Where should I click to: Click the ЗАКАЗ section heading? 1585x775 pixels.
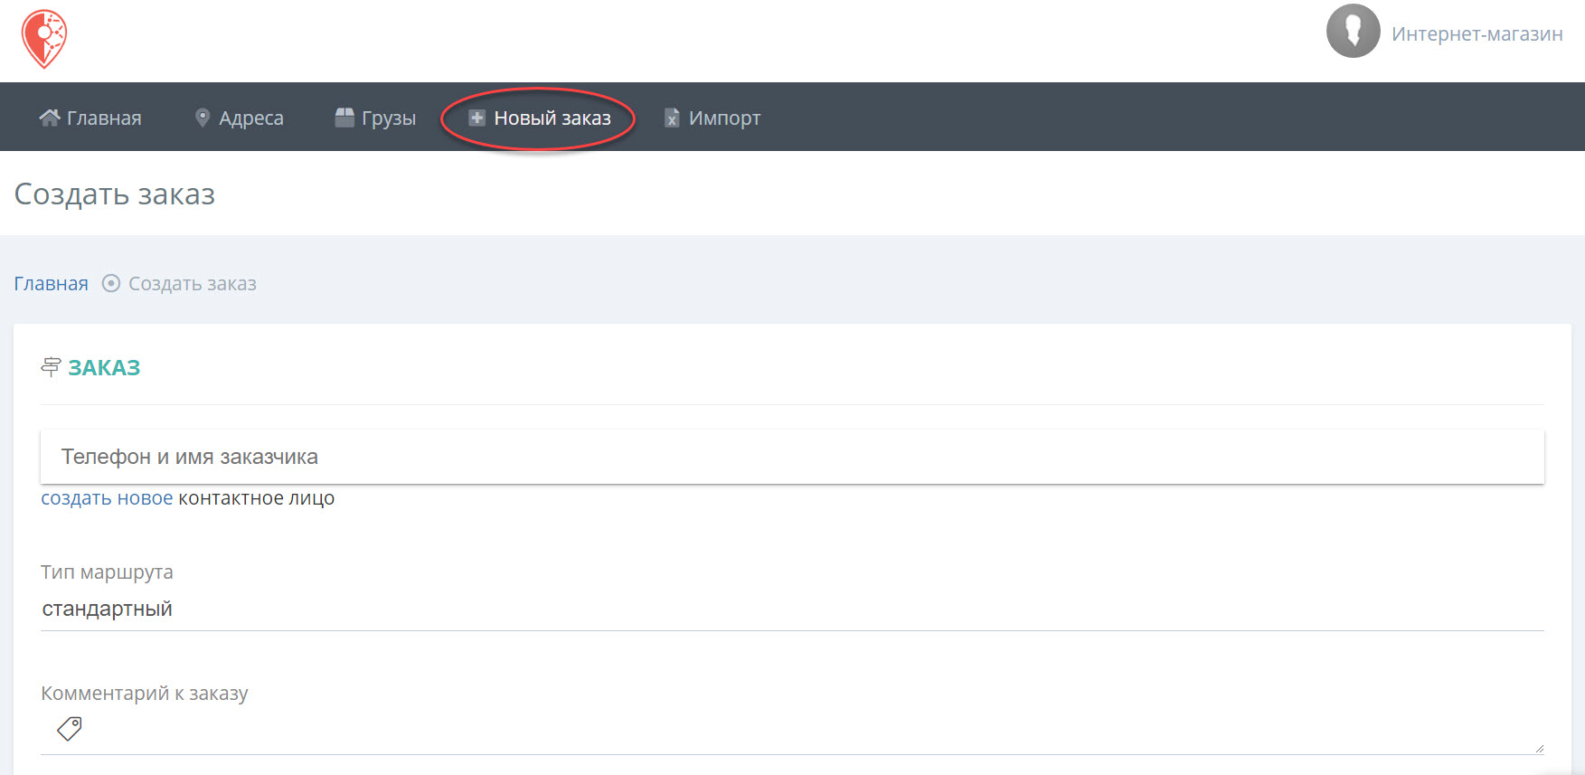coord(104,367)
